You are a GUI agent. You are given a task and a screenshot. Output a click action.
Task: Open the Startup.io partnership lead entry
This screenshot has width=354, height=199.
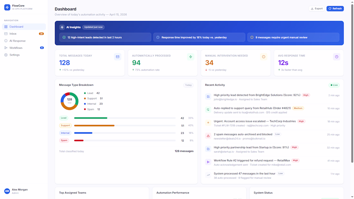coord(272,149)
